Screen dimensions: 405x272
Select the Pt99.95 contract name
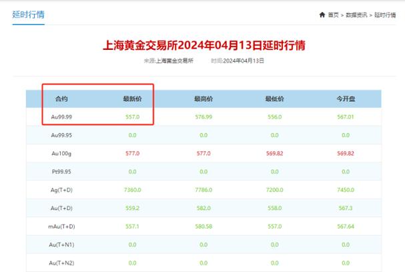[61, 172]
